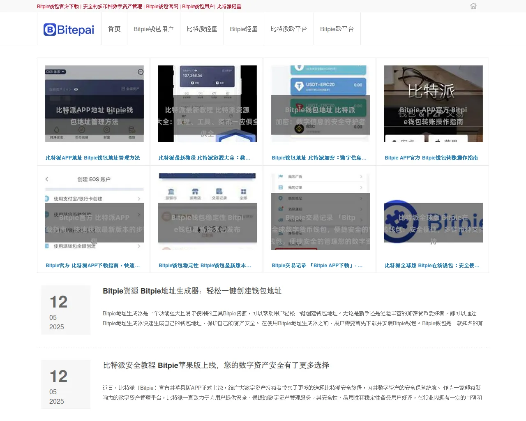This screenshot has height=421, width=526.
Task: Open thumbnail for 比特派全球版 Bitpie在线钱包
Action: click(433, 211)
